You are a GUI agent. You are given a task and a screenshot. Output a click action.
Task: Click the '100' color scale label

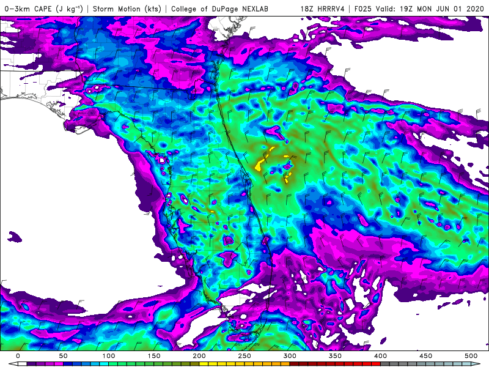point(109,355)
